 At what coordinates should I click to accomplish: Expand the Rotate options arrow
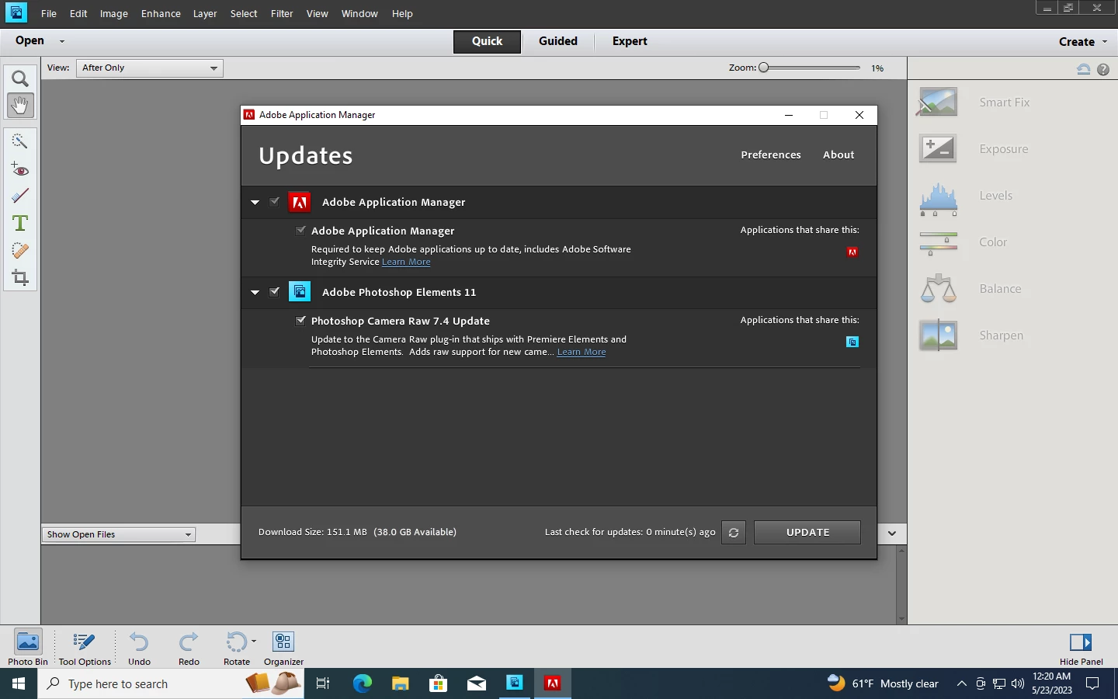pyautogui.click(x=254, y=642)
